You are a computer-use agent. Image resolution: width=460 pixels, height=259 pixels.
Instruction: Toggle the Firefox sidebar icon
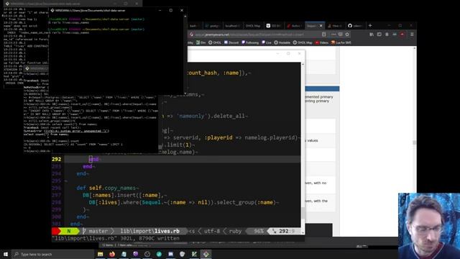tap(379, 35)
